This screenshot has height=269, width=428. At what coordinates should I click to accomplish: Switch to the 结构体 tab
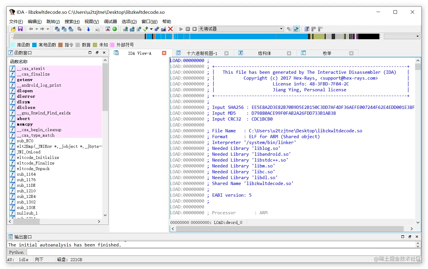(x=264, y=53)
